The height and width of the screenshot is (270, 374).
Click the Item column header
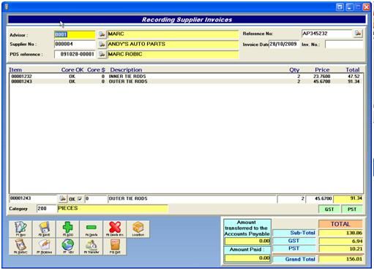[15, 70]
